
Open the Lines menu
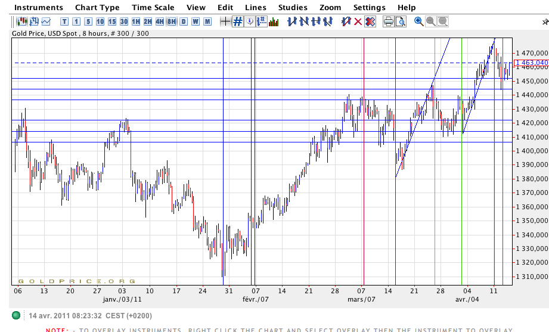tap(256, 7)
